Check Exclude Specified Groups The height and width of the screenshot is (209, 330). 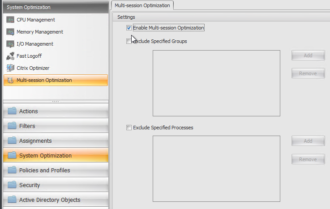click(x=129, y=41)
